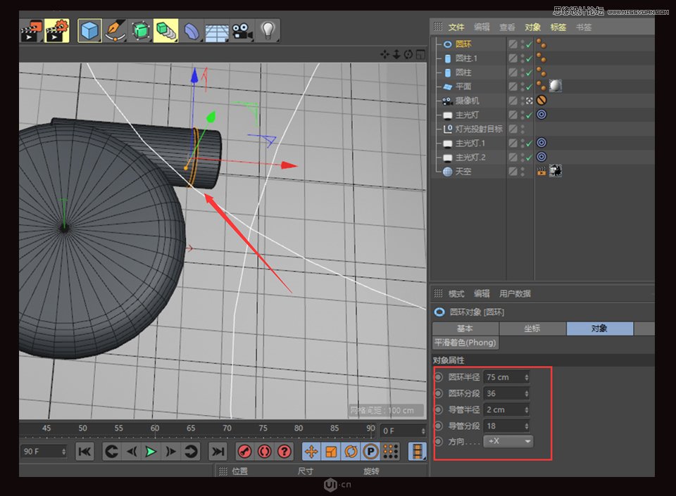This screenshot has height=496, width=676.
Task: Click the 圆环半径 value field
Action: pyautogui.click(x=500, y=376)
